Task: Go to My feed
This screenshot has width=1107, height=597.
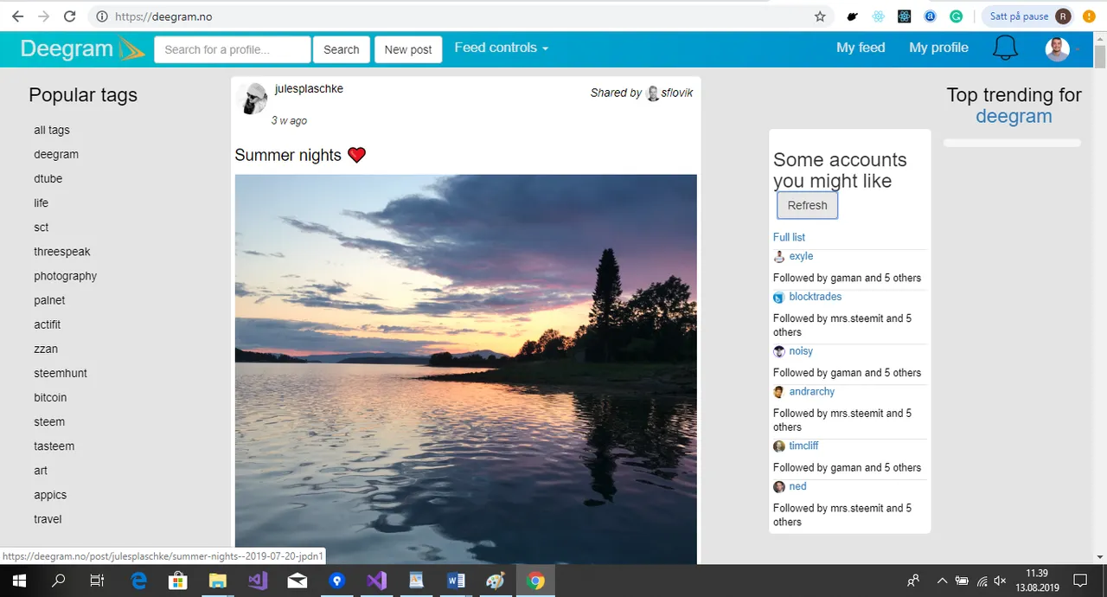Action: point(861,48)
